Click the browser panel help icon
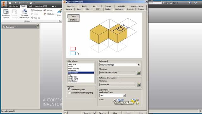Viewport: 202px width, 114px height. click(38, 27)
